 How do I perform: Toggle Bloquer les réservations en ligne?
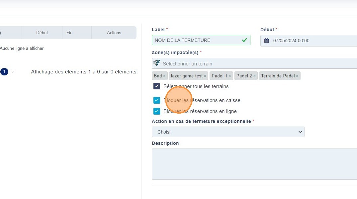pyautogui.click(x=157, y=111)
